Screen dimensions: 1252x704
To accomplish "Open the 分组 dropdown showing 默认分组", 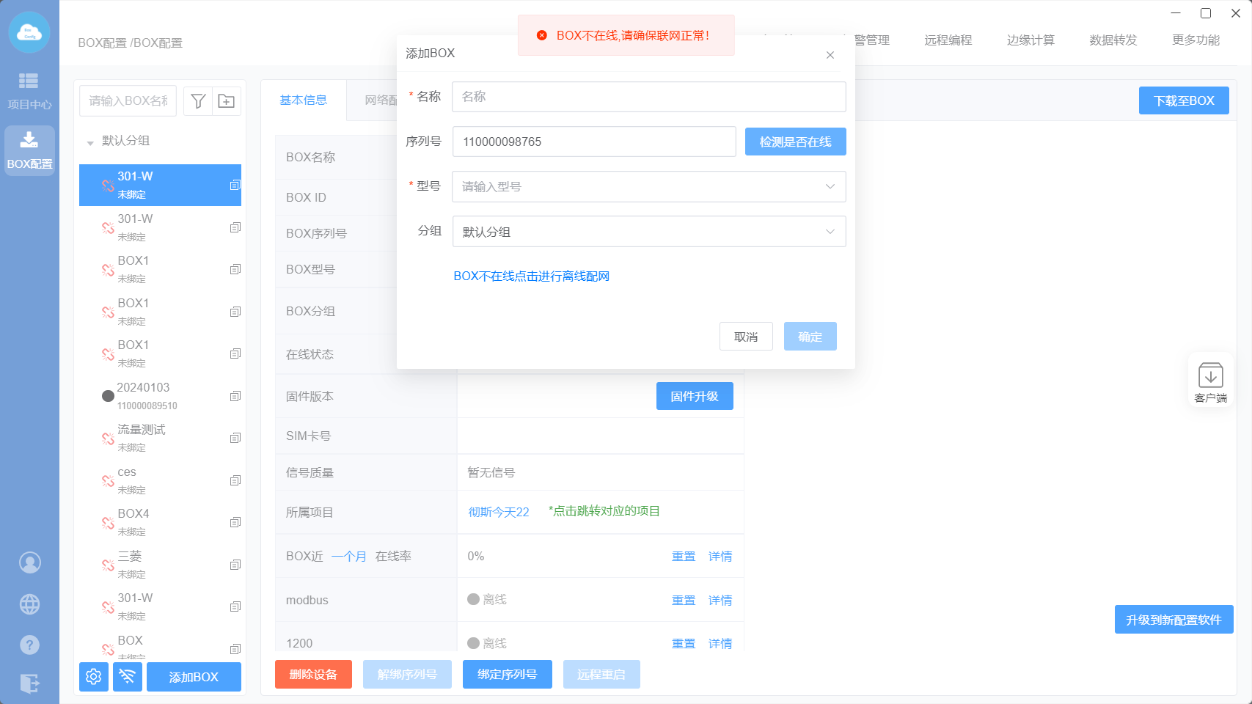I will [648, 232].
